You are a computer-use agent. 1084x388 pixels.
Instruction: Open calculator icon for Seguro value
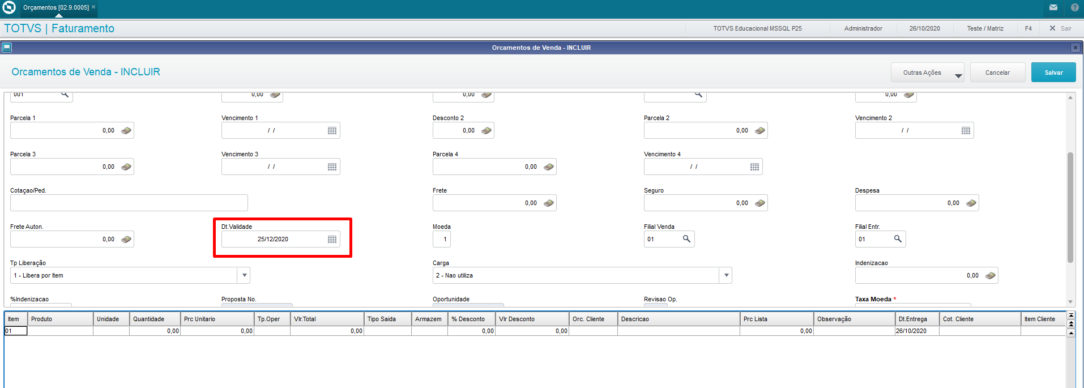[759, 203]
